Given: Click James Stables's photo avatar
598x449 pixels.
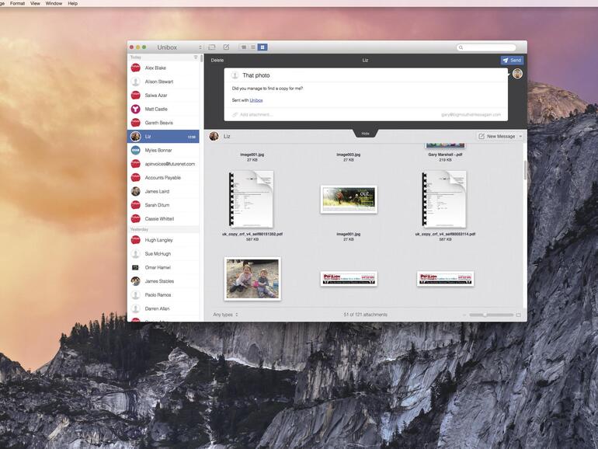Looking at the screenshot, I should pyautogui.click(x=136, y=281).
